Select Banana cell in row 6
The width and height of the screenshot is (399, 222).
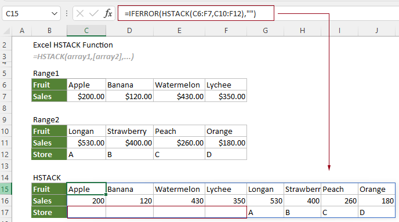click(129, 85)
